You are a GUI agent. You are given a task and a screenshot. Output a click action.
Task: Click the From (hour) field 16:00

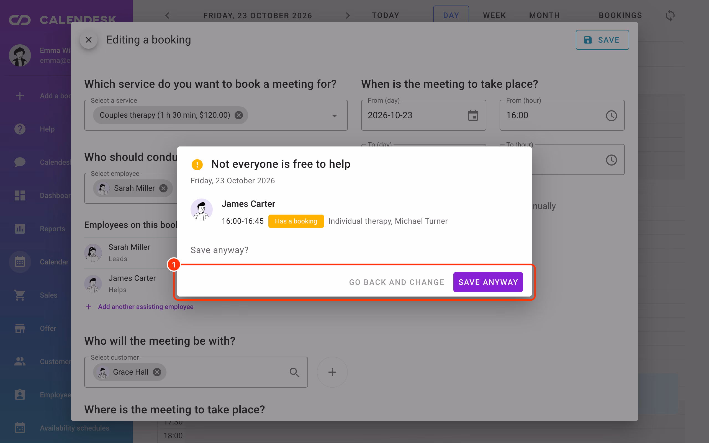pyautogui.click(x=562, y=115)
